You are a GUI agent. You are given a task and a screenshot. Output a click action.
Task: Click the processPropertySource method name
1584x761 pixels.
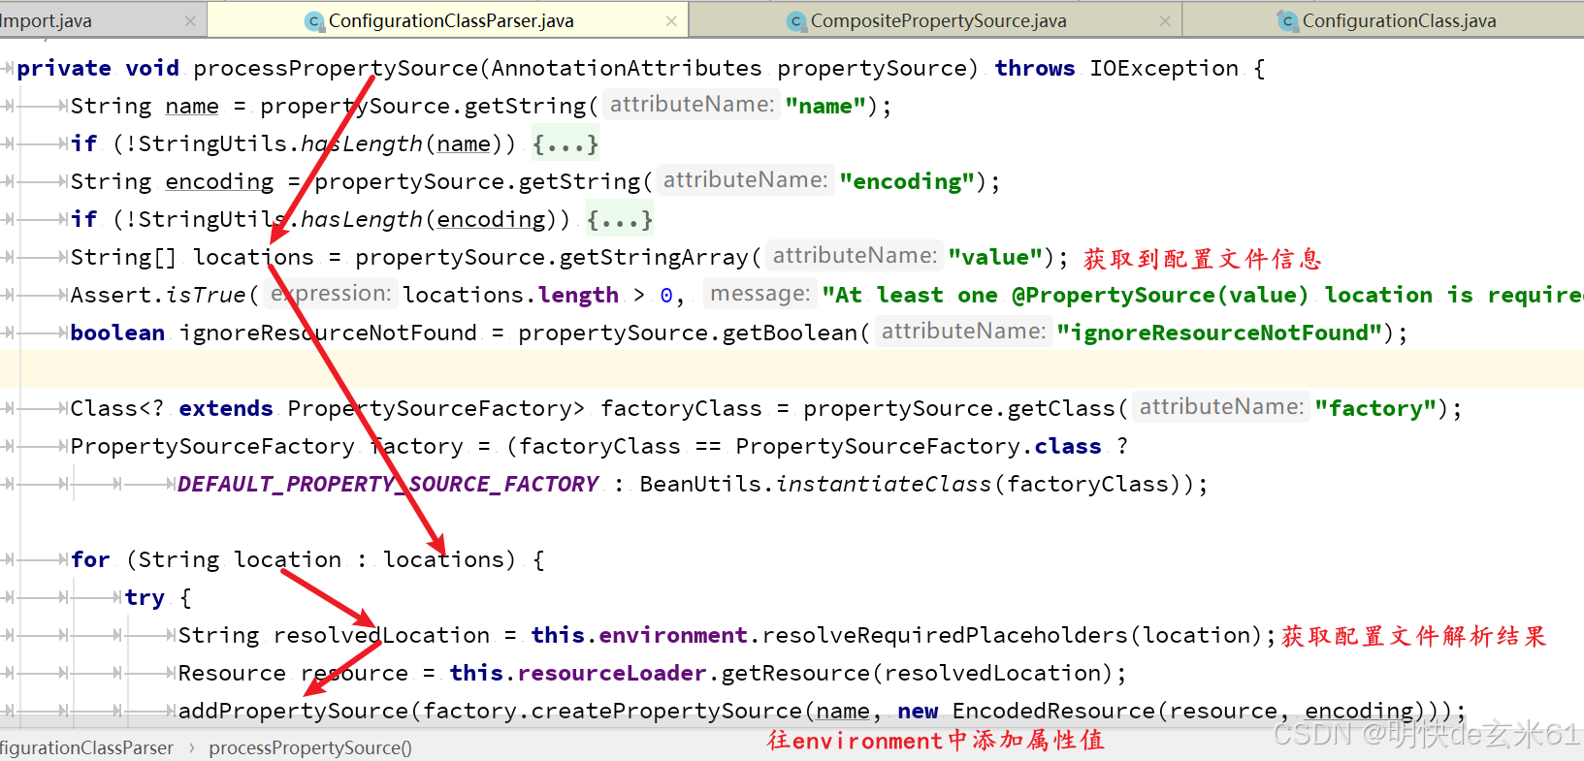click(x=336, y=68)
